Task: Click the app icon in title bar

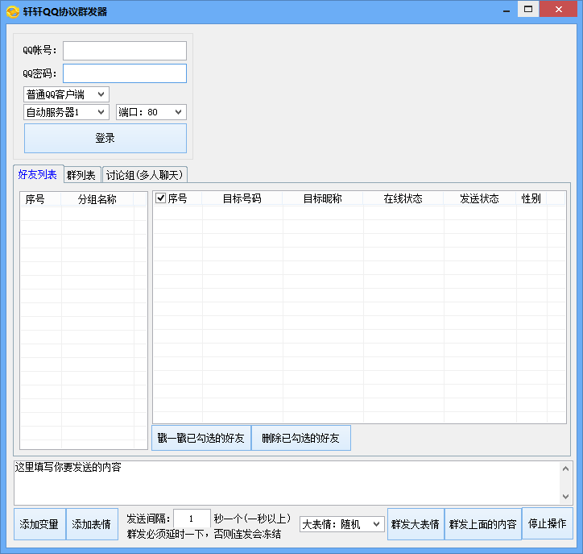Action: [13, 12]
